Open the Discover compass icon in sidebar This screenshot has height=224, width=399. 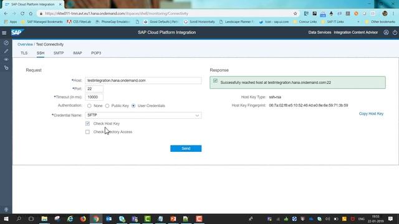pos(6,43)
